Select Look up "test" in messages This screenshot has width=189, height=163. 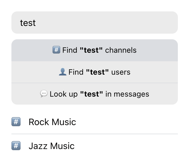[x=94, y=94]
